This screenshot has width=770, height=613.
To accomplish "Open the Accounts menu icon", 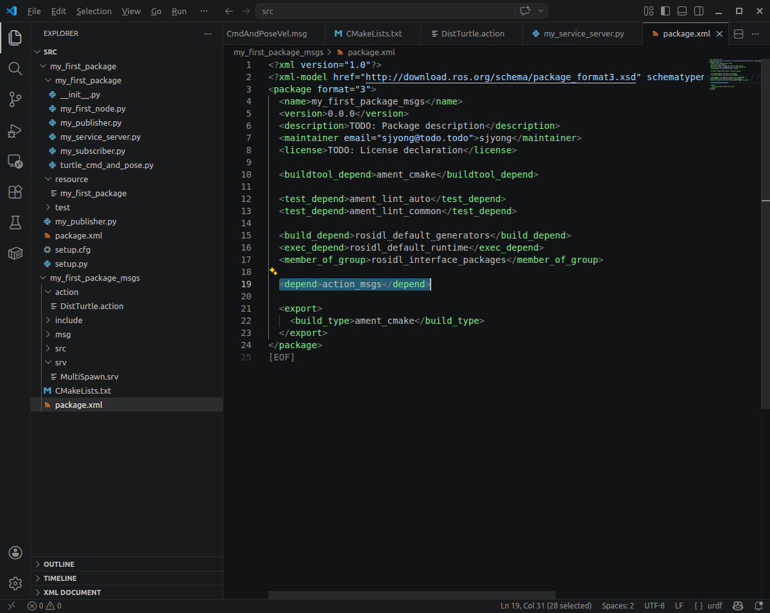I will 15,553.
